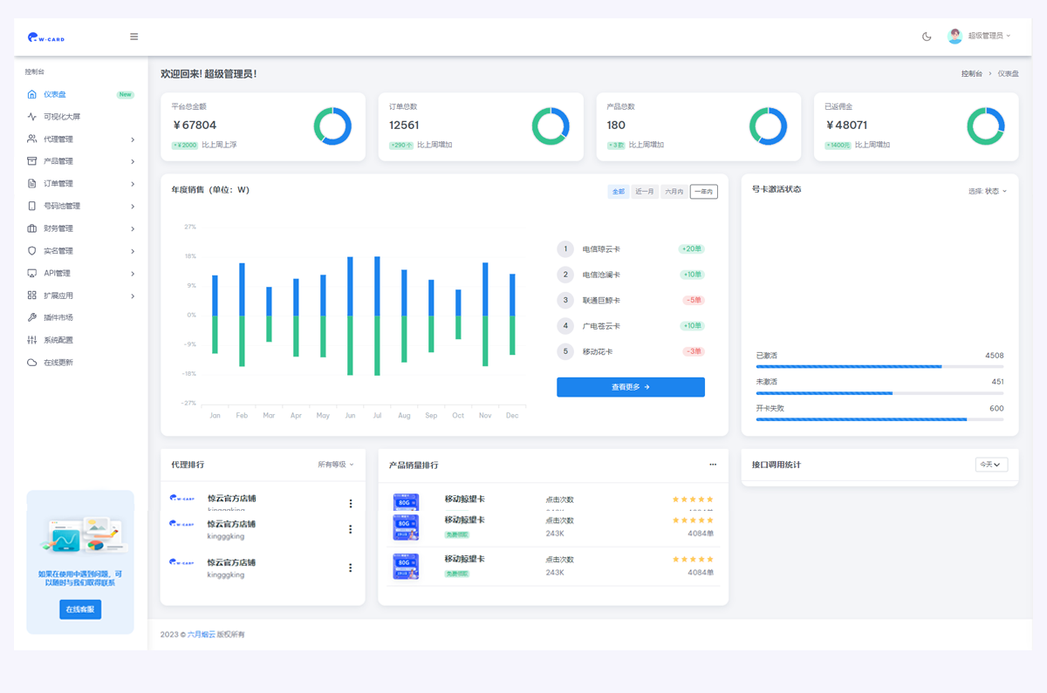This screenshot has height=693, width=1047.
Task: Toggle dark mode moon icon
Action: coord(927,37)
